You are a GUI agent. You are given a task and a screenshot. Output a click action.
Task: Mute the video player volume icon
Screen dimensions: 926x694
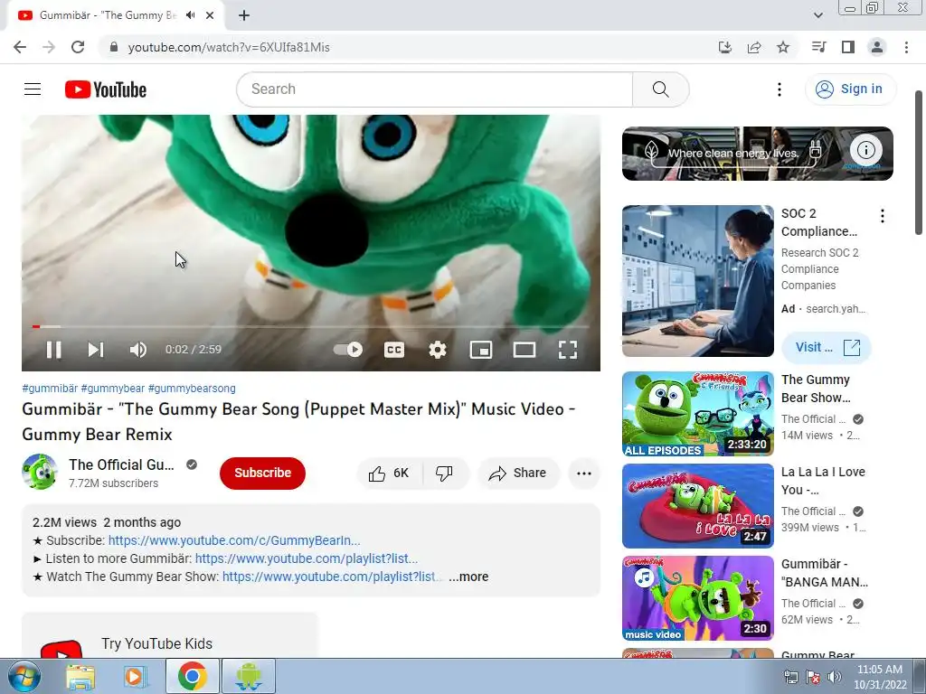coord(137,350)
